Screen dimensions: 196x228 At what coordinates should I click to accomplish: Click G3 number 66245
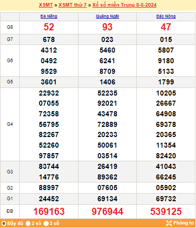coord(166,177)
